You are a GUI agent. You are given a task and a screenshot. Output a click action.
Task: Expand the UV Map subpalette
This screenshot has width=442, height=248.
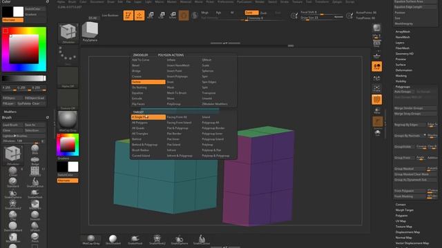401,221
